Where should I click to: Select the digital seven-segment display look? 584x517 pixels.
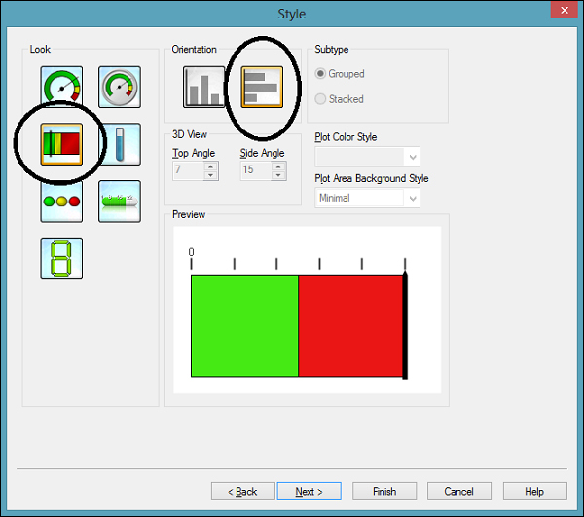[x=61, y=259]
